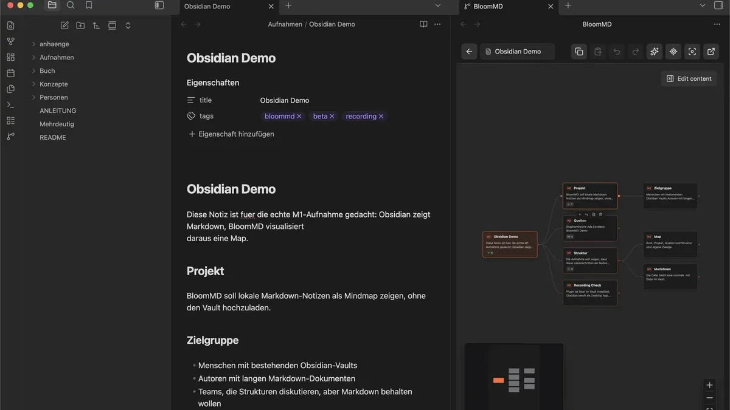Open the ANLEITUNG note

point(58,111)
